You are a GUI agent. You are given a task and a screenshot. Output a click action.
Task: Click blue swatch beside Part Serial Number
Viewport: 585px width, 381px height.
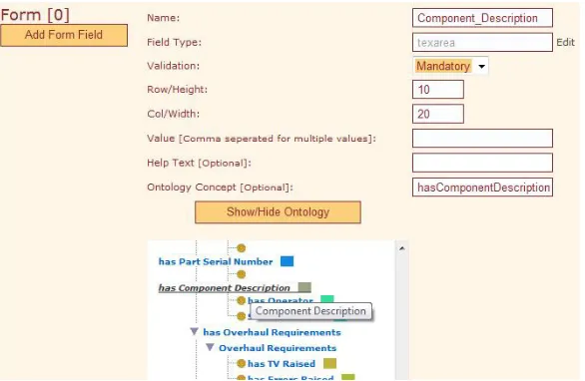point(287,261)
